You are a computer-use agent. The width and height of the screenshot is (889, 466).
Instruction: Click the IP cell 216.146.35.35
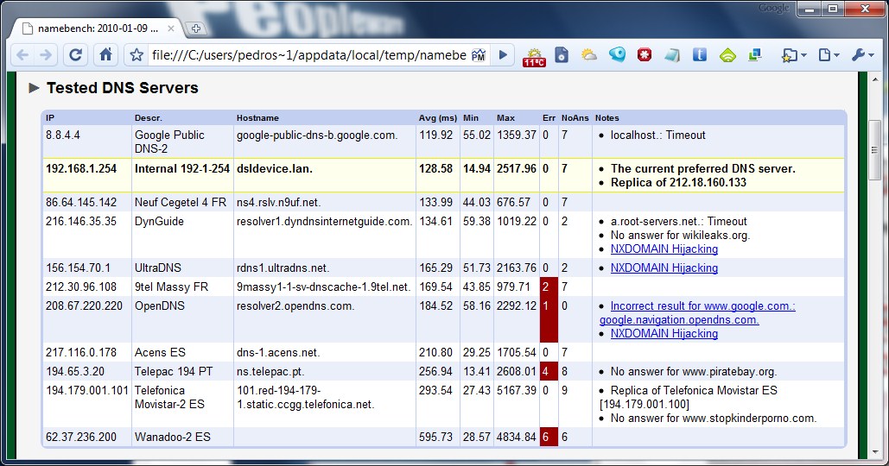[81, 222]
